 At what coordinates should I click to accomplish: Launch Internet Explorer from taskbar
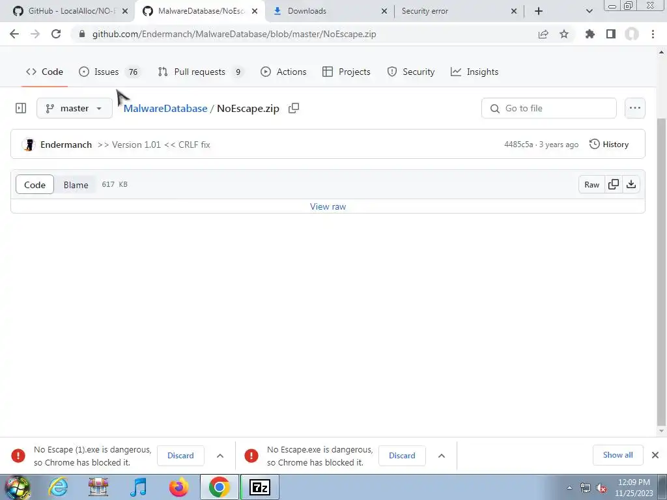[x=58, y=487]
